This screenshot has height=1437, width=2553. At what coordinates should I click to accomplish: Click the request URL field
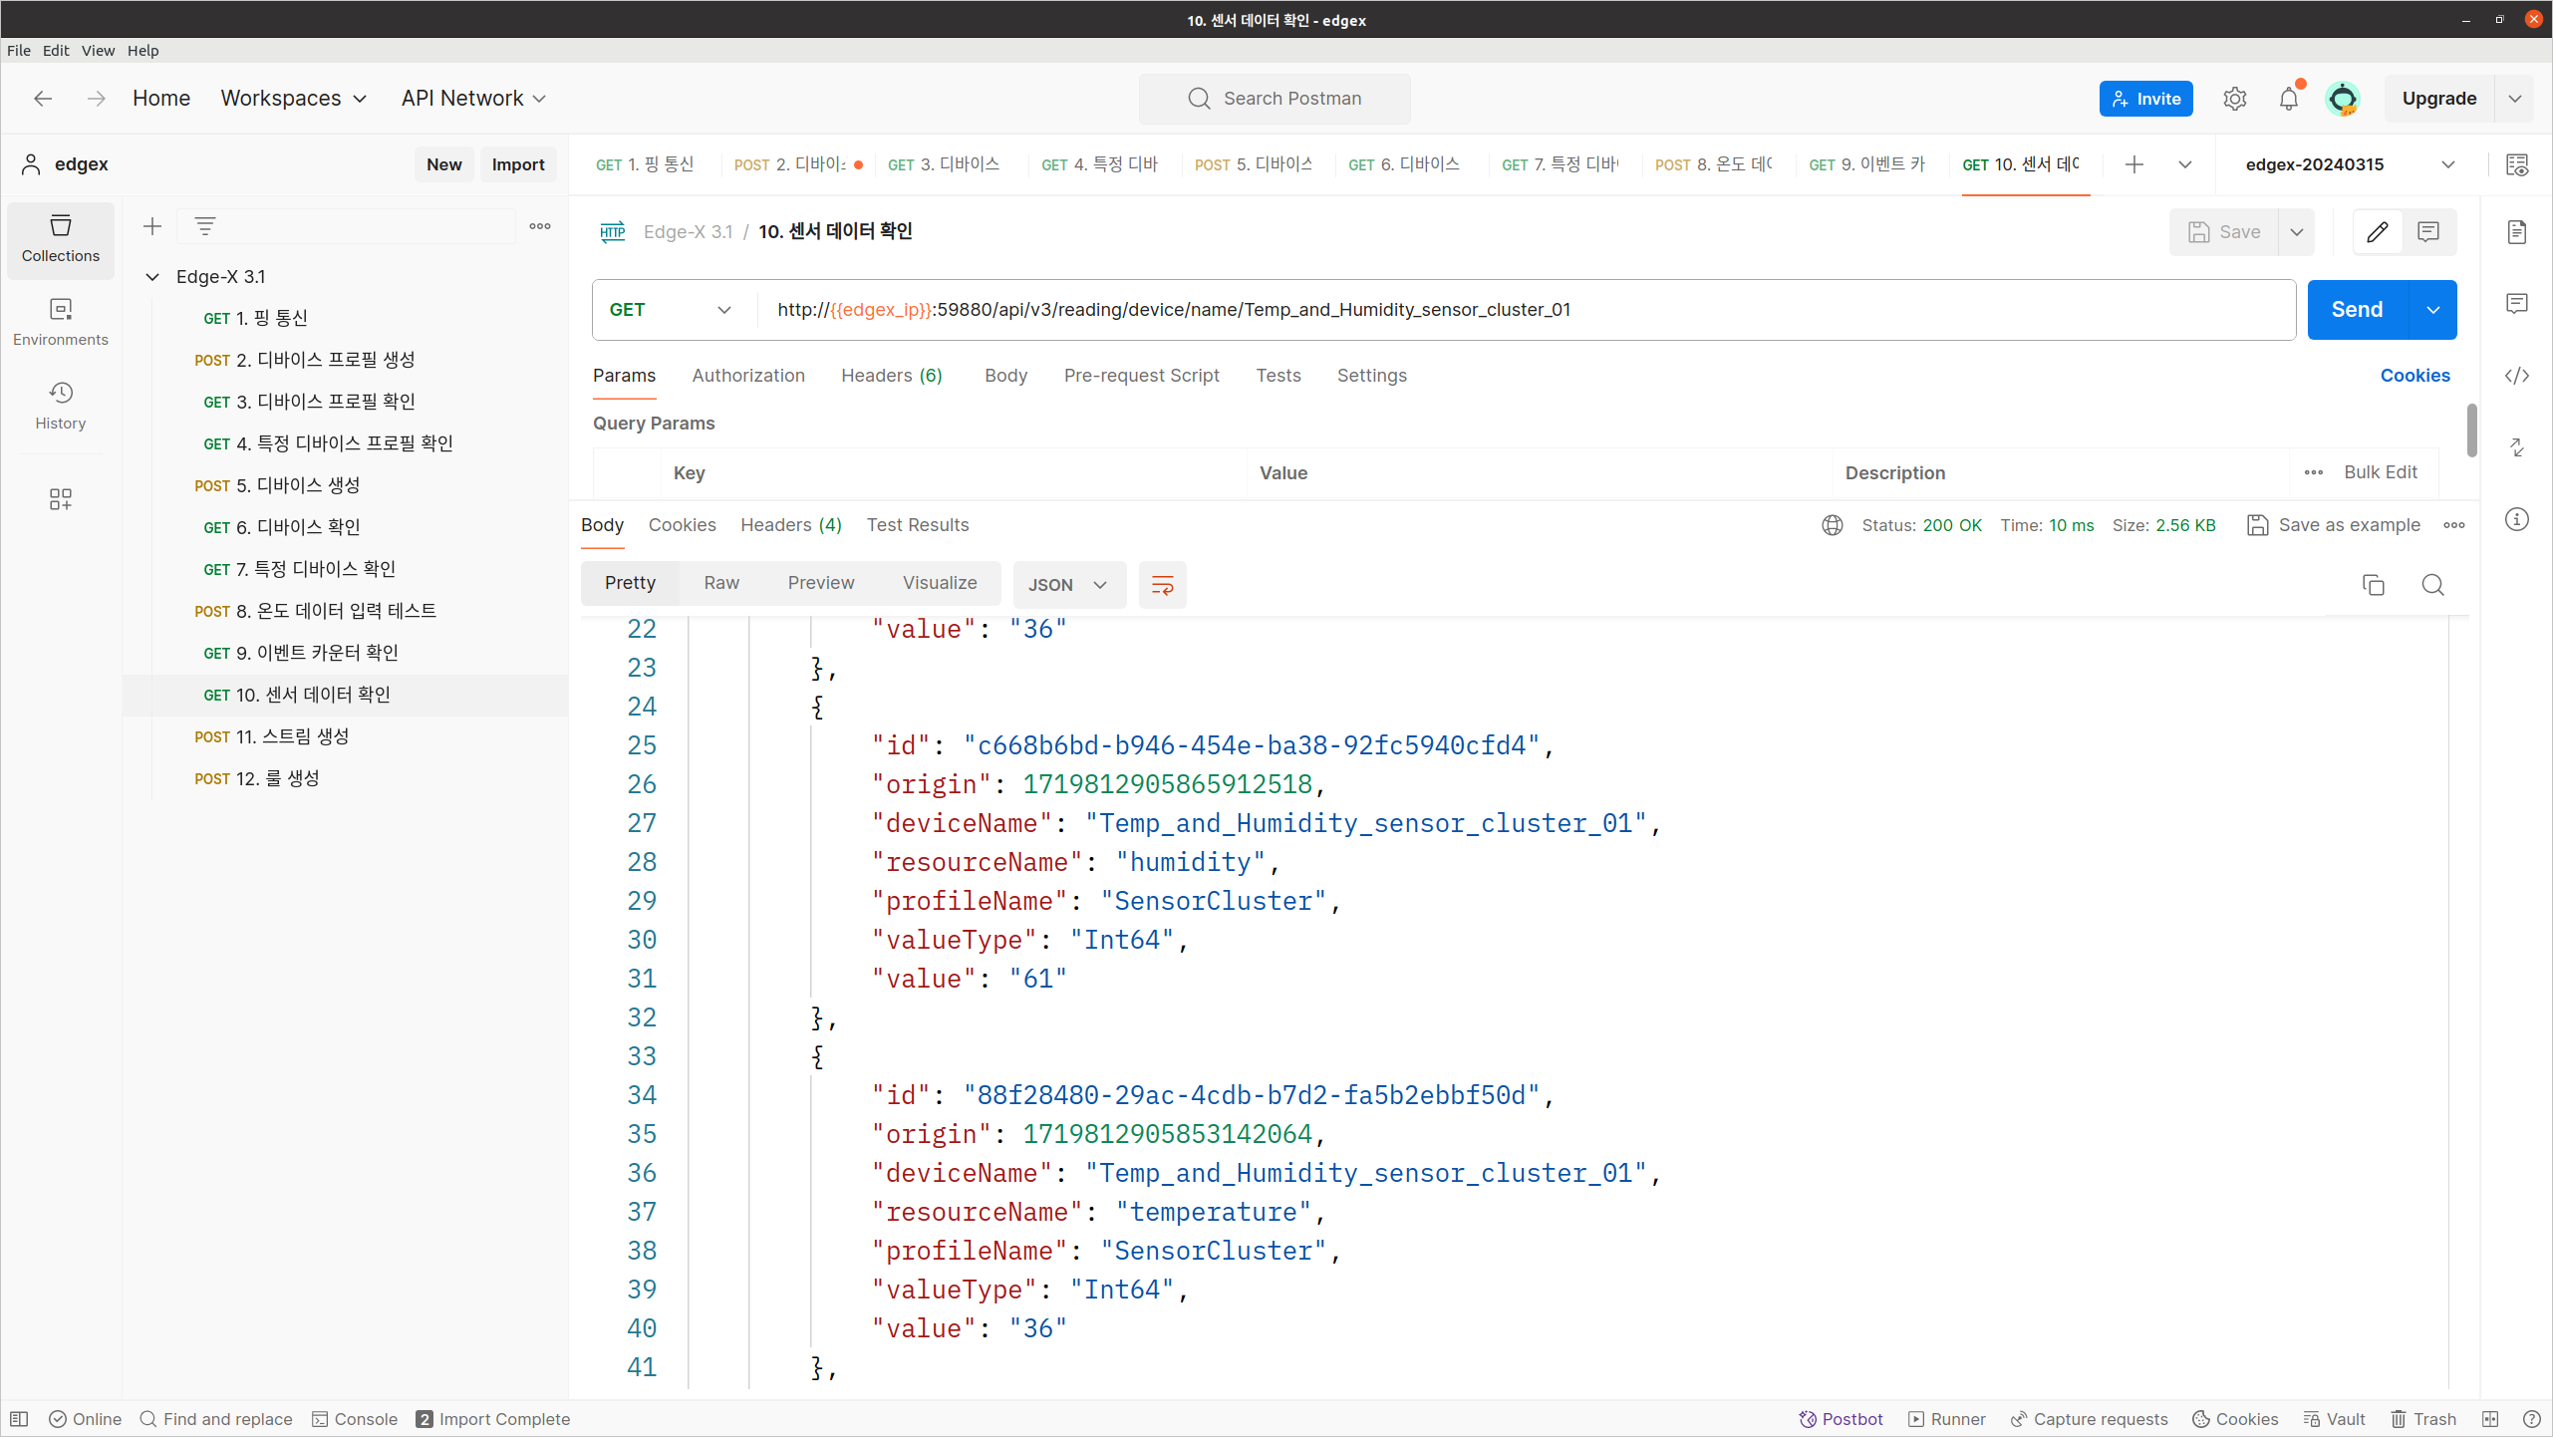coord(1526,310)
